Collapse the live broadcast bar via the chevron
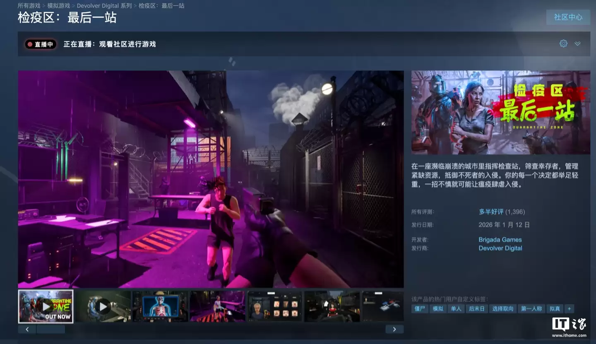 coord(577,43)
